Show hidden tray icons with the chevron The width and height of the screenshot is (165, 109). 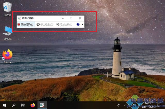pos(125,105)
